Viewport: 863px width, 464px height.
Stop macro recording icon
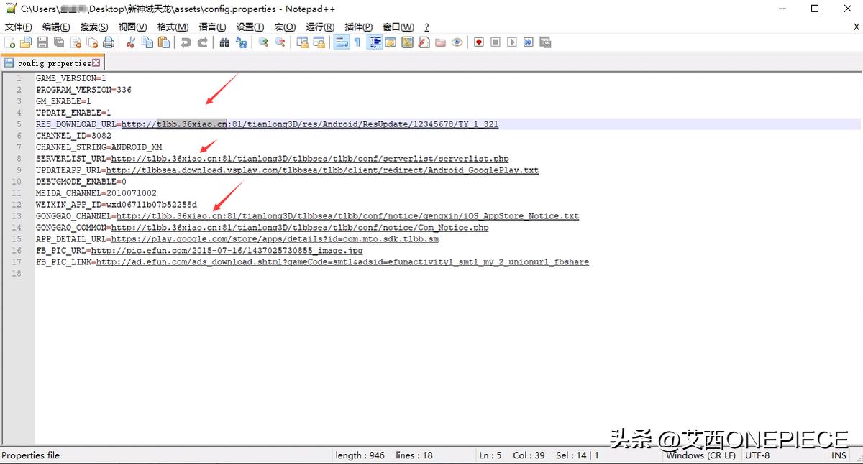point(496,42)
